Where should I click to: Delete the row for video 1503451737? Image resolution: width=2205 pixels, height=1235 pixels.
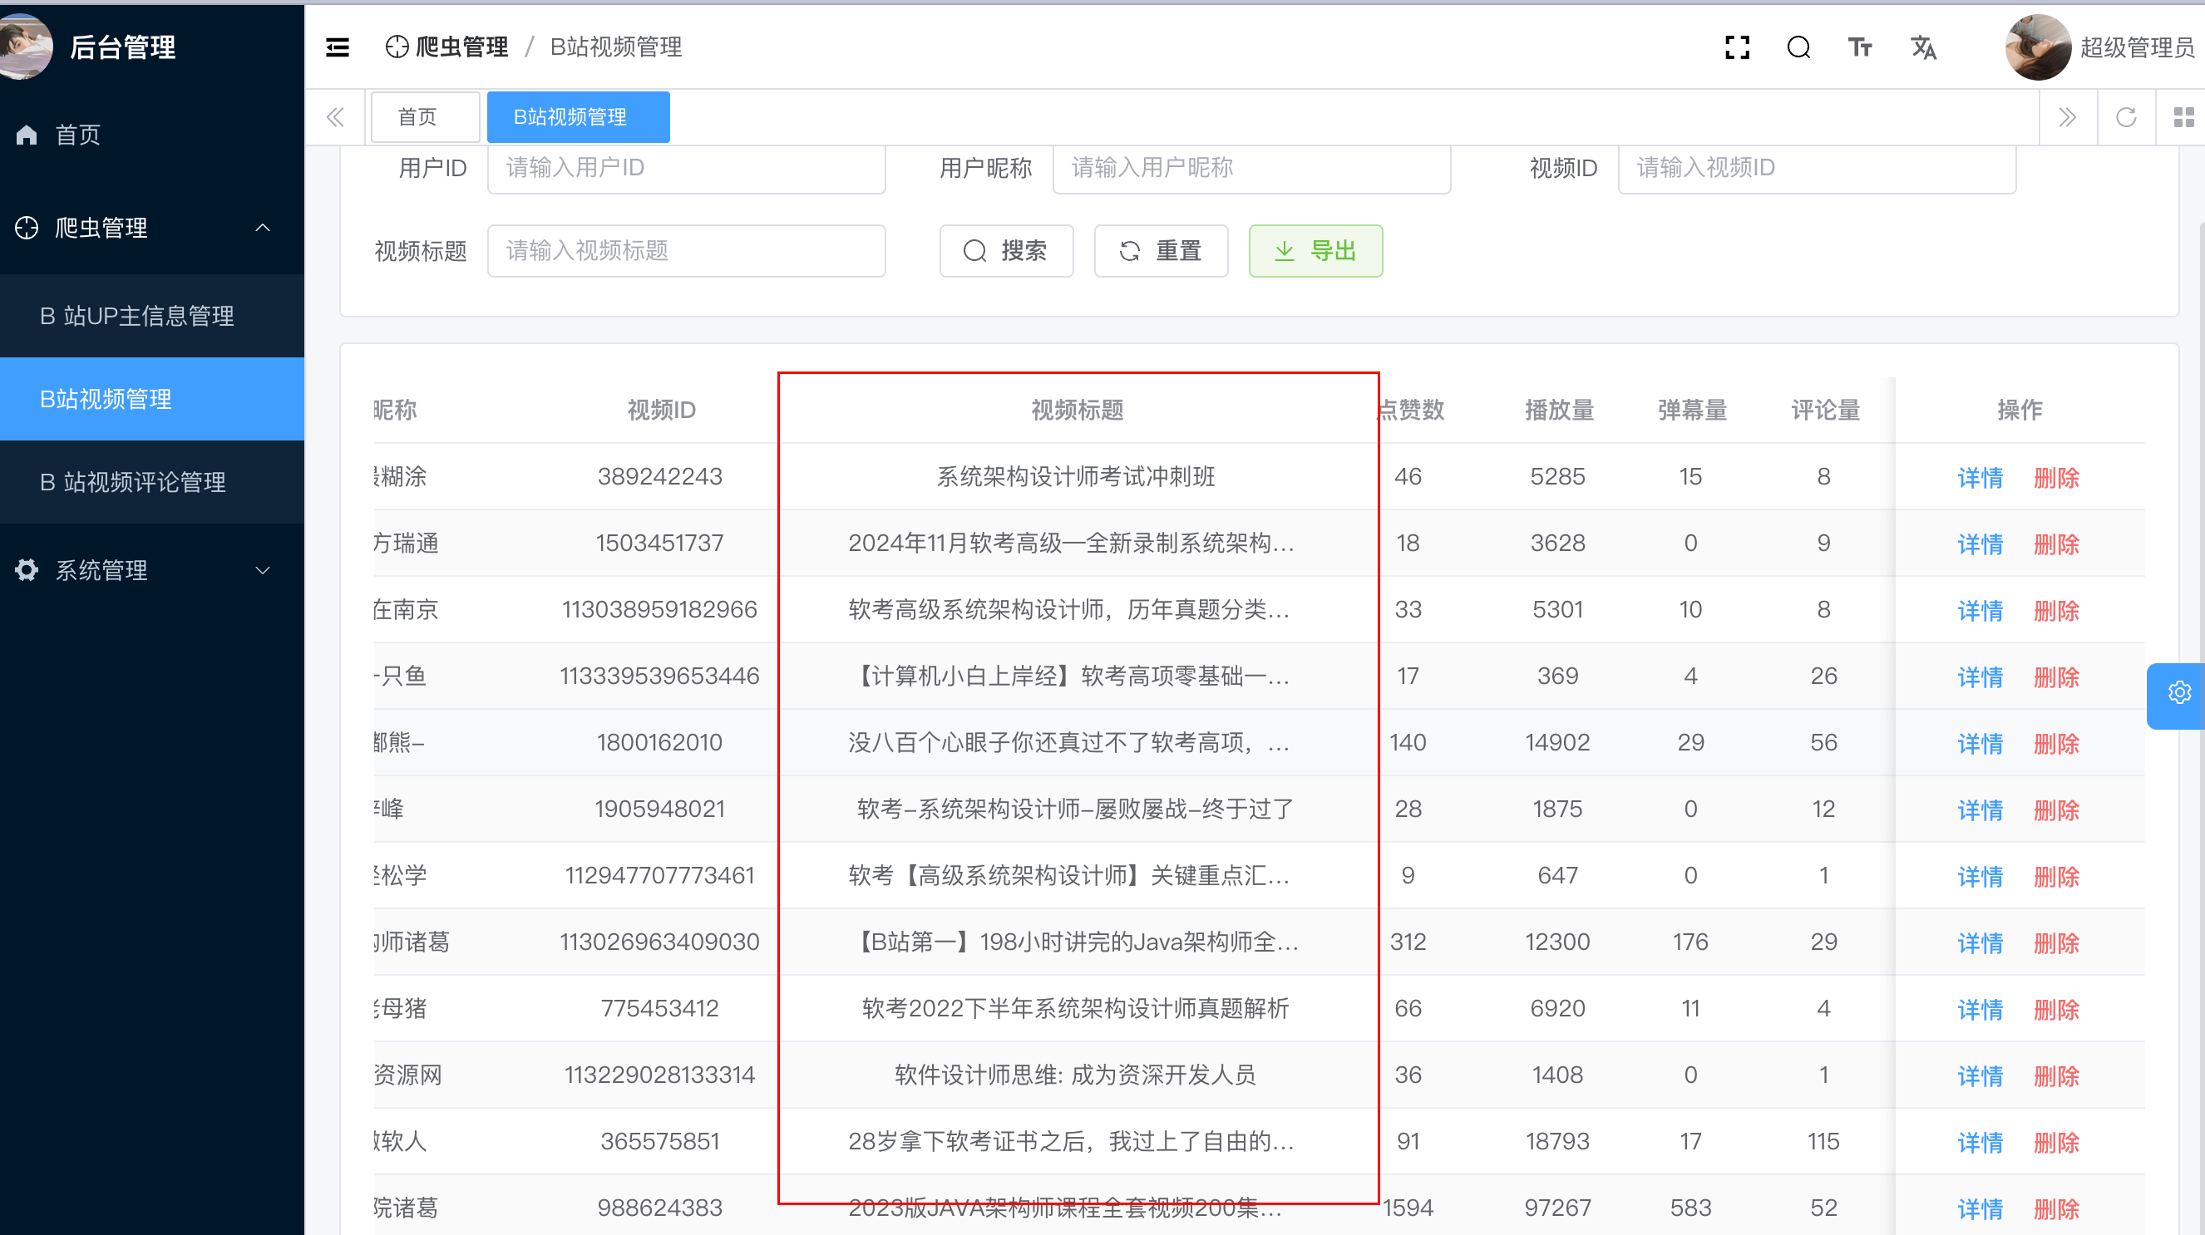click(x=2056, y=544)
